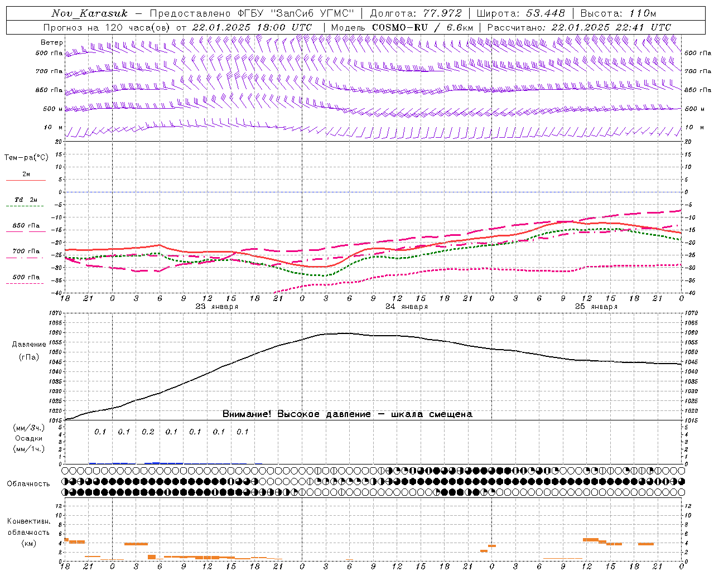Screen dimensions: 714x571
Task: Click the Осадки precipitation label
Action: point(28,438)
